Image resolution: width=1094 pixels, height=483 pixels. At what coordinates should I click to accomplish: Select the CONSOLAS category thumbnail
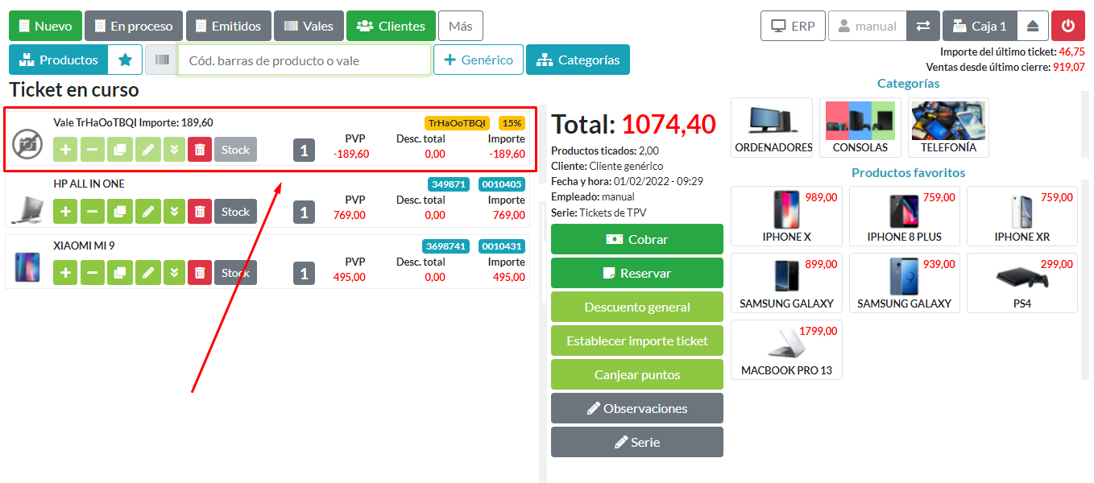point(860,127)
